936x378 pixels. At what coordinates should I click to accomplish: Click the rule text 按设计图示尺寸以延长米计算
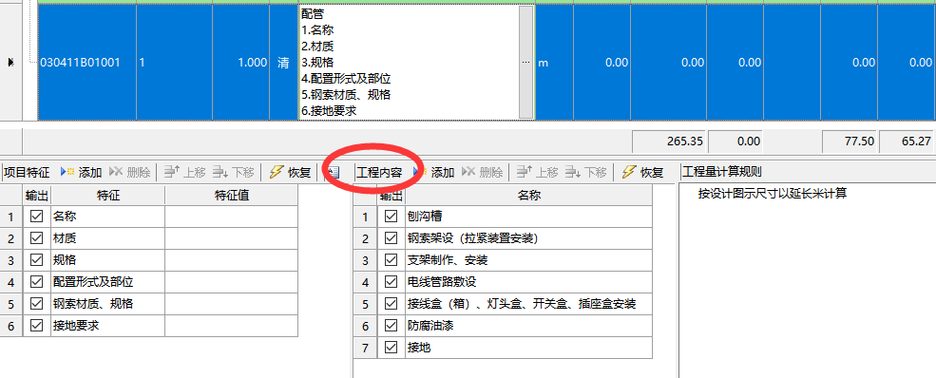click(x=773, y=194)
